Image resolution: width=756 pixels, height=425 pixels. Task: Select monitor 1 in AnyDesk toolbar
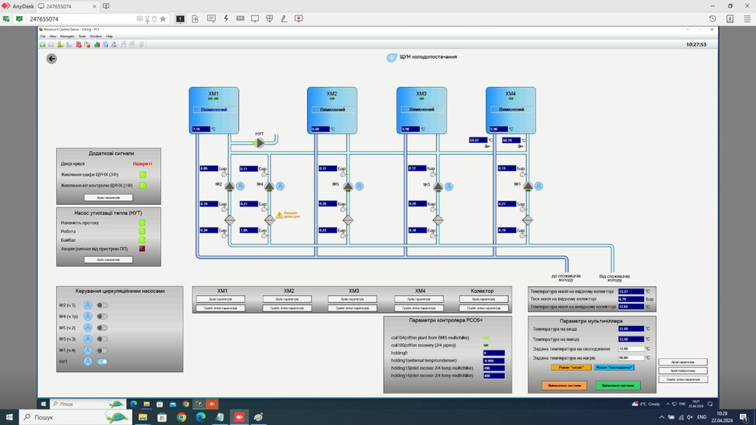[180, 18]
